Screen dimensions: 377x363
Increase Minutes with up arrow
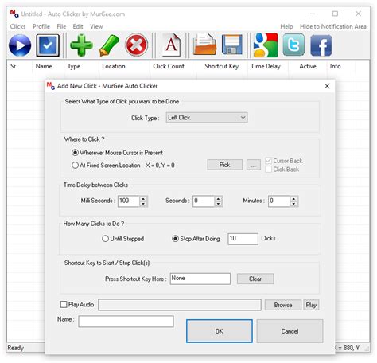pos(293,198)
